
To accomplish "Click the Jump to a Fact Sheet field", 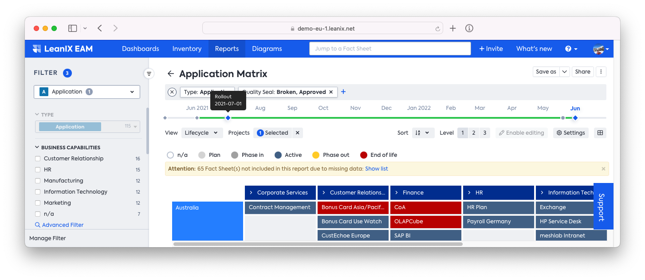I will coord(390,49).
